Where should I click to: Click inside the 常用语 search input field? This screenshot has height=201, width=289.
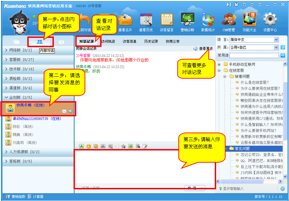pyautogui.click(x=254, y=55)
